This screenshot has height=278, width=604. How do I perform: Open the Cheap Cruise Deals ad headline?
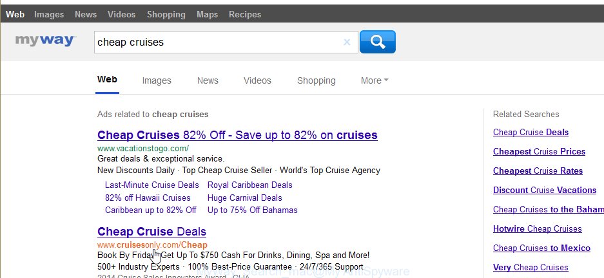pyautogui.click(x=151, y=232)
